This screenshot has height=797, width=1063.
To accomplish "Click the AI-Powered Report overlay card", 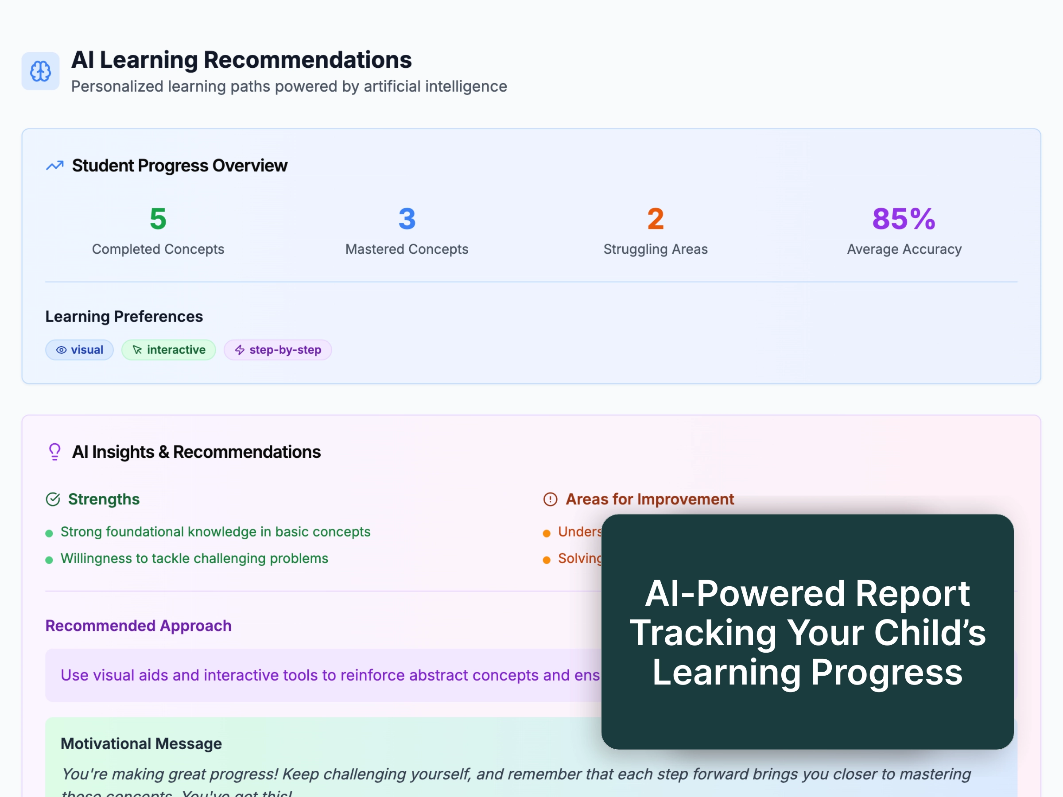I will (x=807, y=632).
